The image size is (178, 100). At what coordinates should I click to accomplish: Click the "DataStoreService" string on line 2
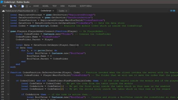[x=79, y=17]
